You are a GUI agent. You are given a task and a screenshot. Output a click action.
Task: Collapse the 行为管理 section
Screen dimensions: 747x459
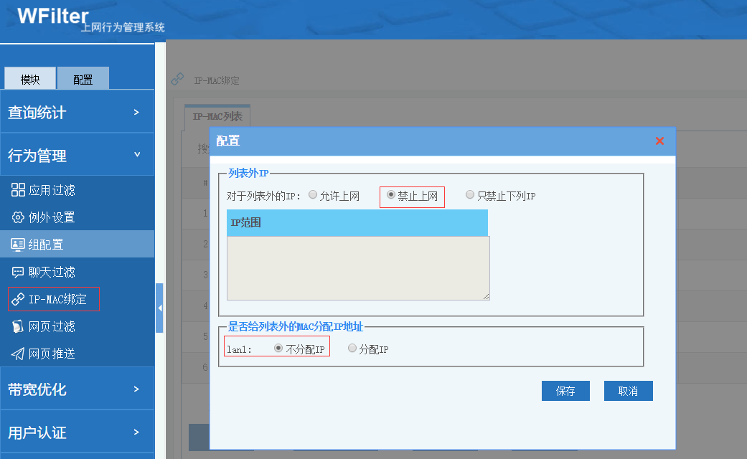coord(77,155)
